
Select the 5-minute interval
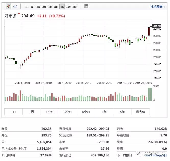coord(32,7)
